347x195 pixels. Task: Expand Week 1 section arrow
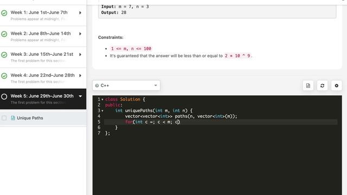tap(80, 13)
